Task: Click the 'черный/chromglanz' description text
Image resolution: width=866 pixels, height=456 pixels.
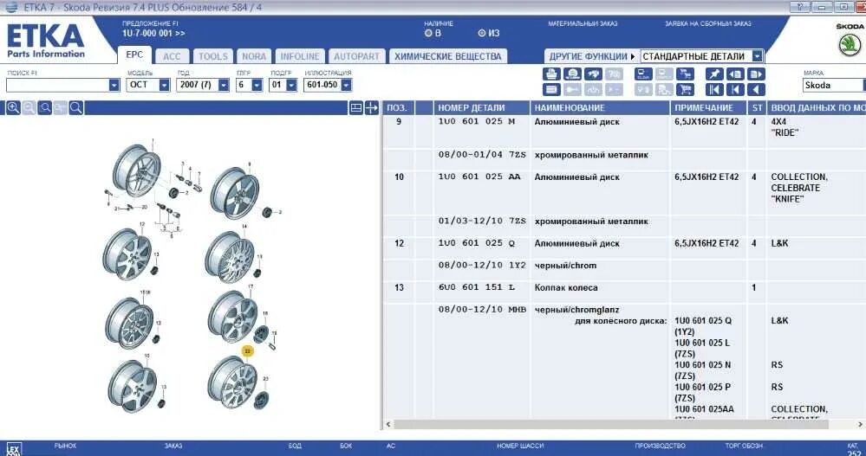Action: (x=576, y=309)
